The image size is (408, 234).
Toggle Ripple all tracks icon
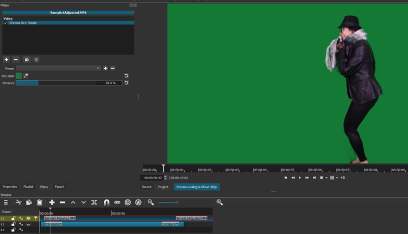pos(138,202)
